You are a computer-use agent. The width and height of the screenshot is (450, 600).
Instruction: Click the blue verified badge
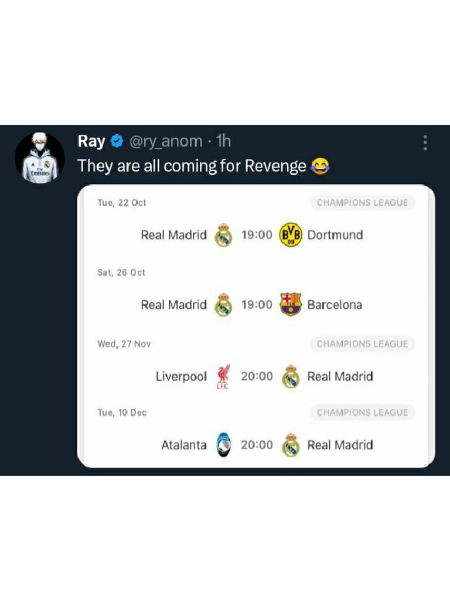click(117, 141)
